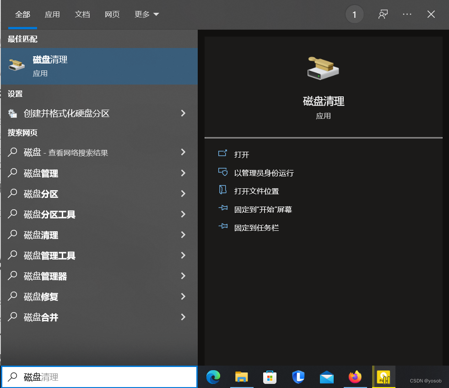
Task: Select the 磁盘管理 web suggestion
Action: tap(99, 173)
